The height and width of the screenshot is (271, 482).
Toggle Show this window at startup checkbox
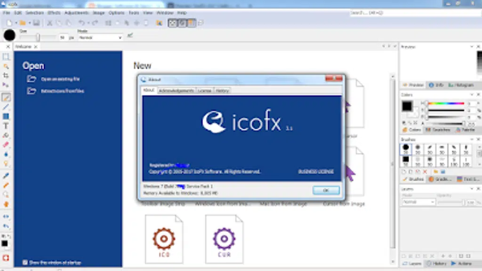click(25, 263)
